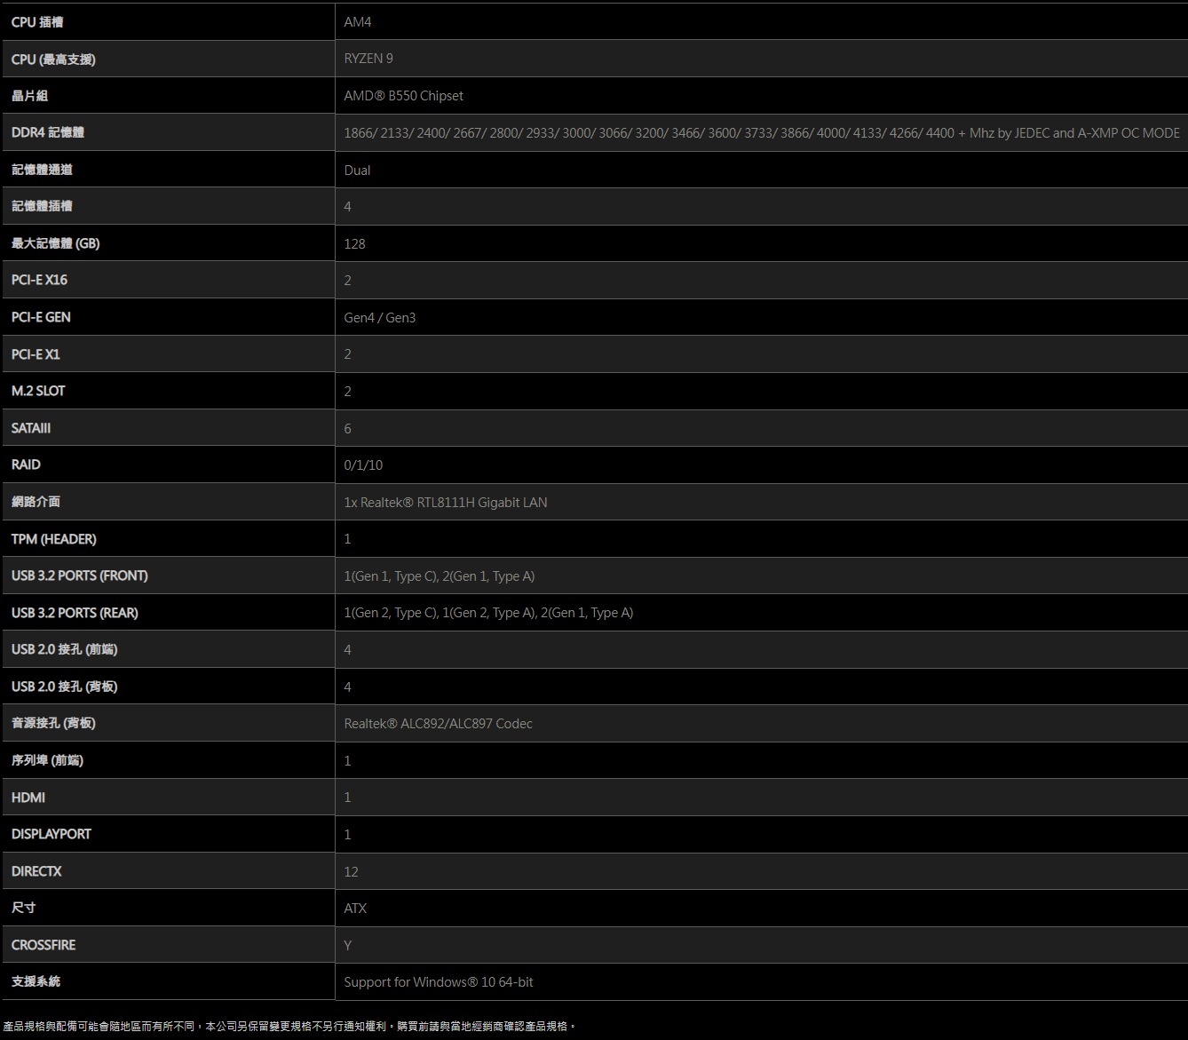Click the 128 maximum memory value
The height and width of the screenshot is (1040, 1188).
354,244
